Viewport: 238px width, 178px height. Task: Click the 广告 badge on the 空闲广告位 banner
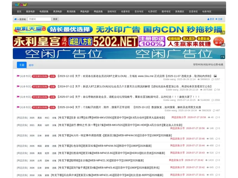tap(223, 57)
